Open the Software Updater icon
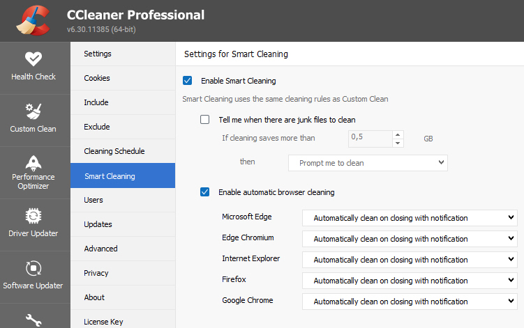Viewport: 524px width, 328px height. coord(33,268)
